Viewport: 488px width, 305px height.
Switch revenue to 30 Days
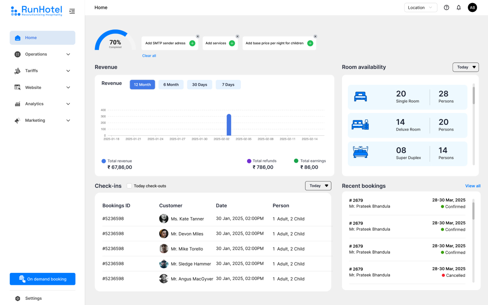(x=200, y=85)
